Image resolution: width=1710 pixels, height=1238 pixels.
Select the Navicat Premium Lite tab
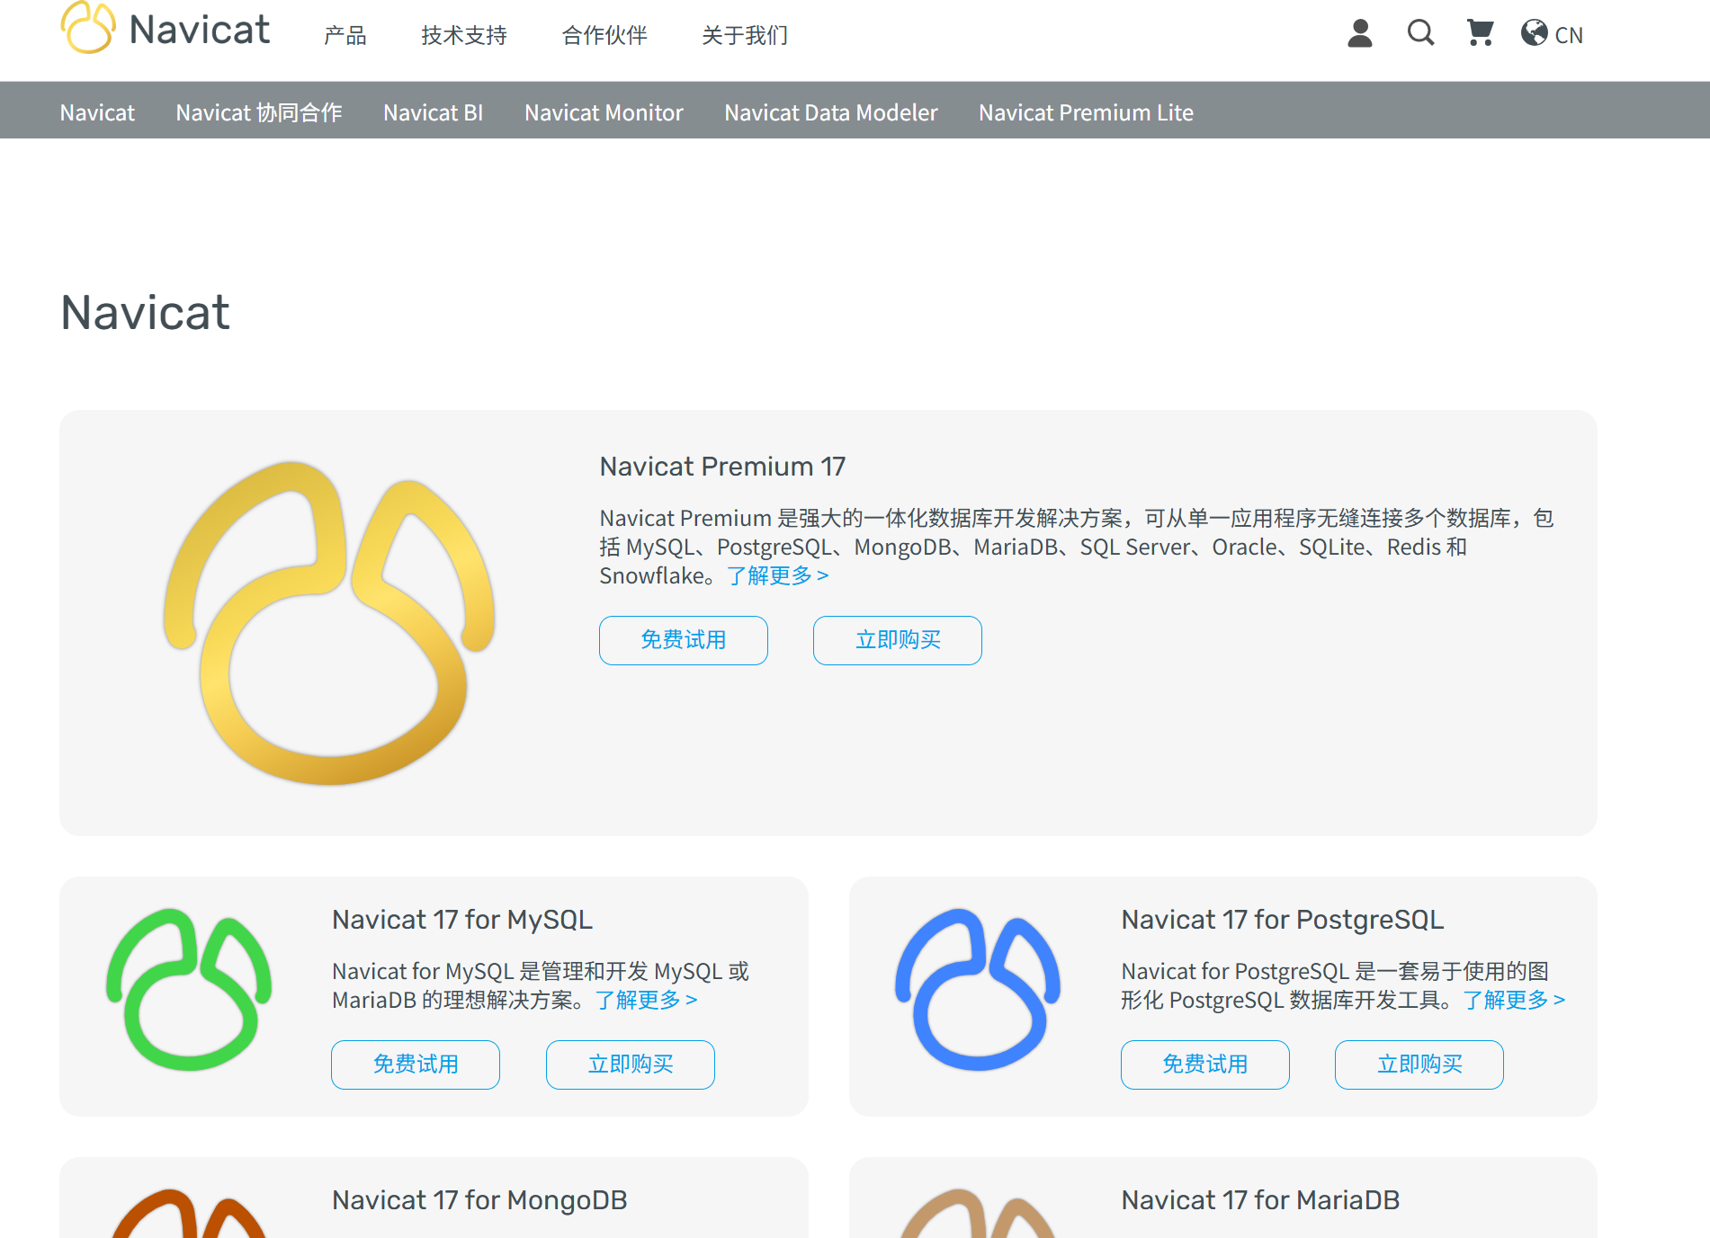coord(1086,112)
